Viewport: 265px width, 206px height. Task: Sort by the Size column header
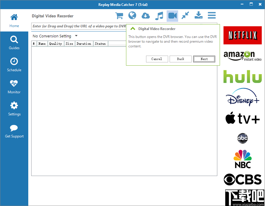coord(69,44)
